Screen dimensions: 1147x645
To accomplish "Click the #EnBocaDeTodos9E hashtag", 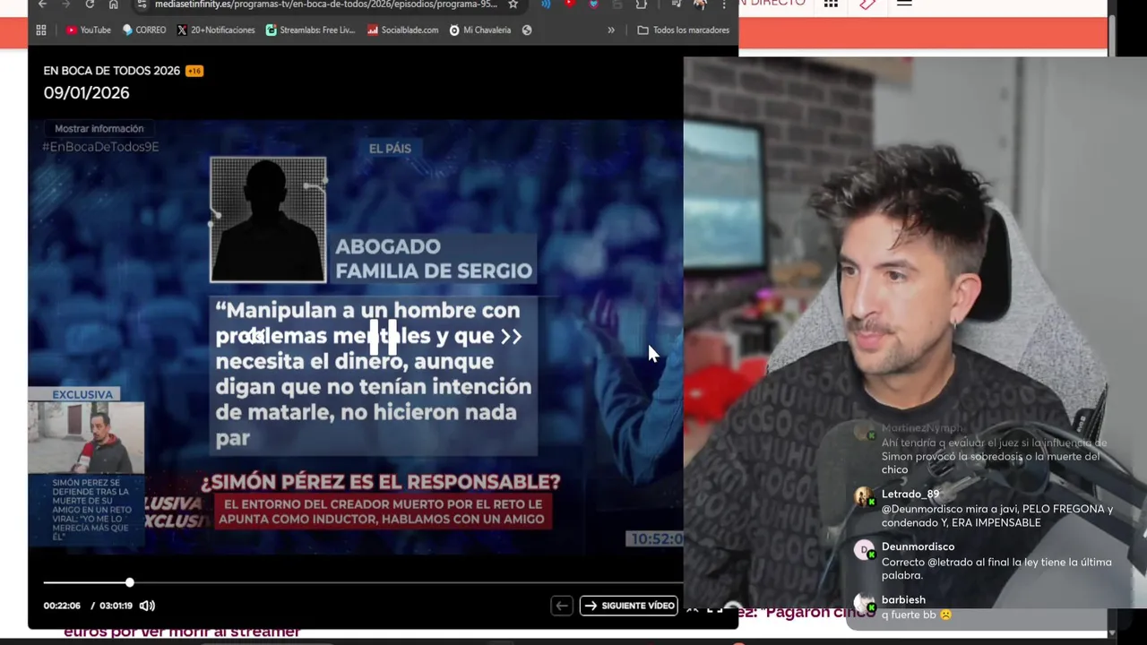I will point(100,147).
